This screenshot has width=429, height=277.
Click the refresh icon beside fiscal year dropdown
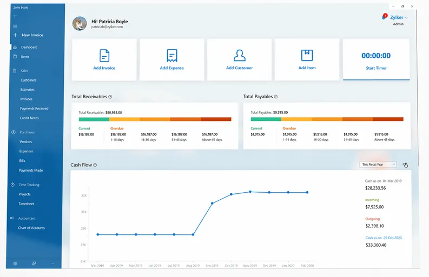(x=406, y=165)
